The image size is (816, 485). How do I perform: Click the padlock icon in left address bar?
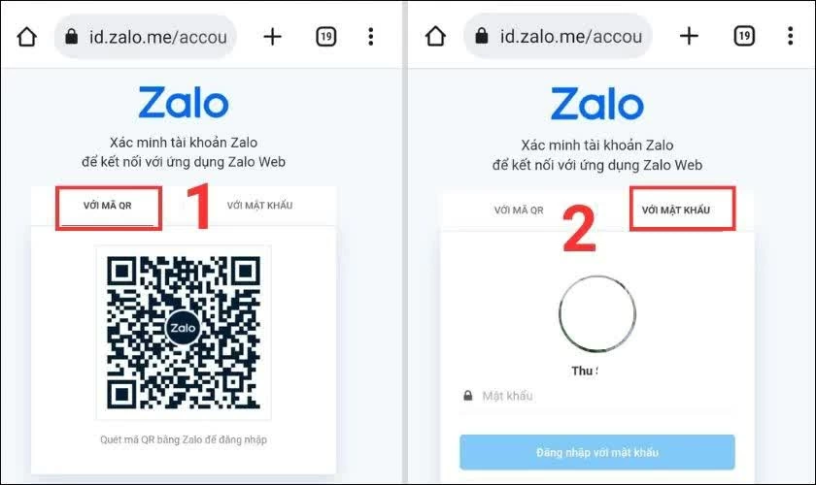point(71,37)
